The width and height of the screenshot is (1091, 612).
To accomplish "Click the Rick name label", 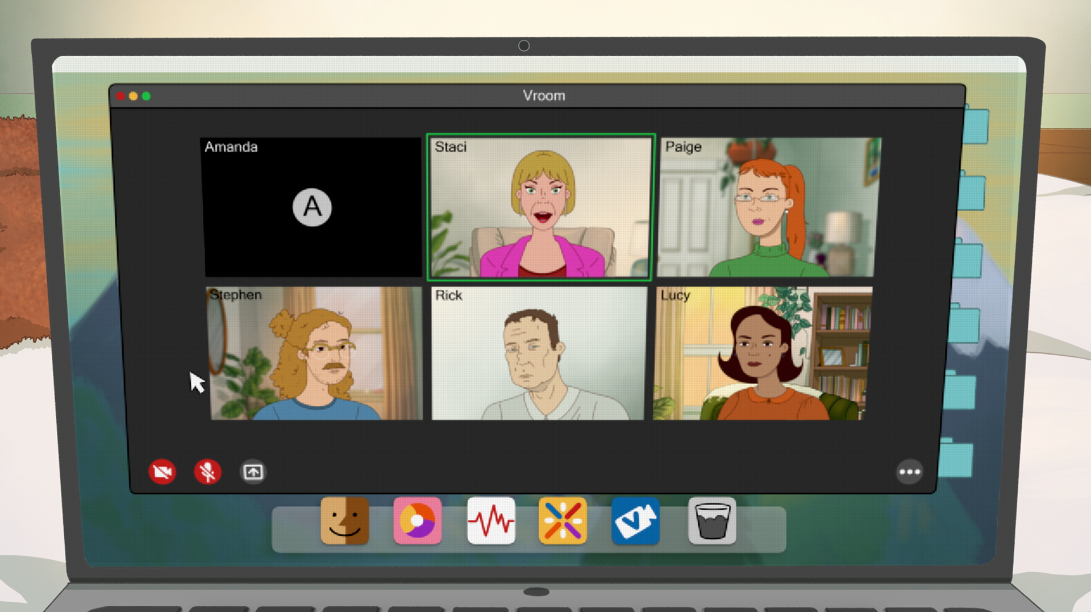I will (x=448, y=295).
